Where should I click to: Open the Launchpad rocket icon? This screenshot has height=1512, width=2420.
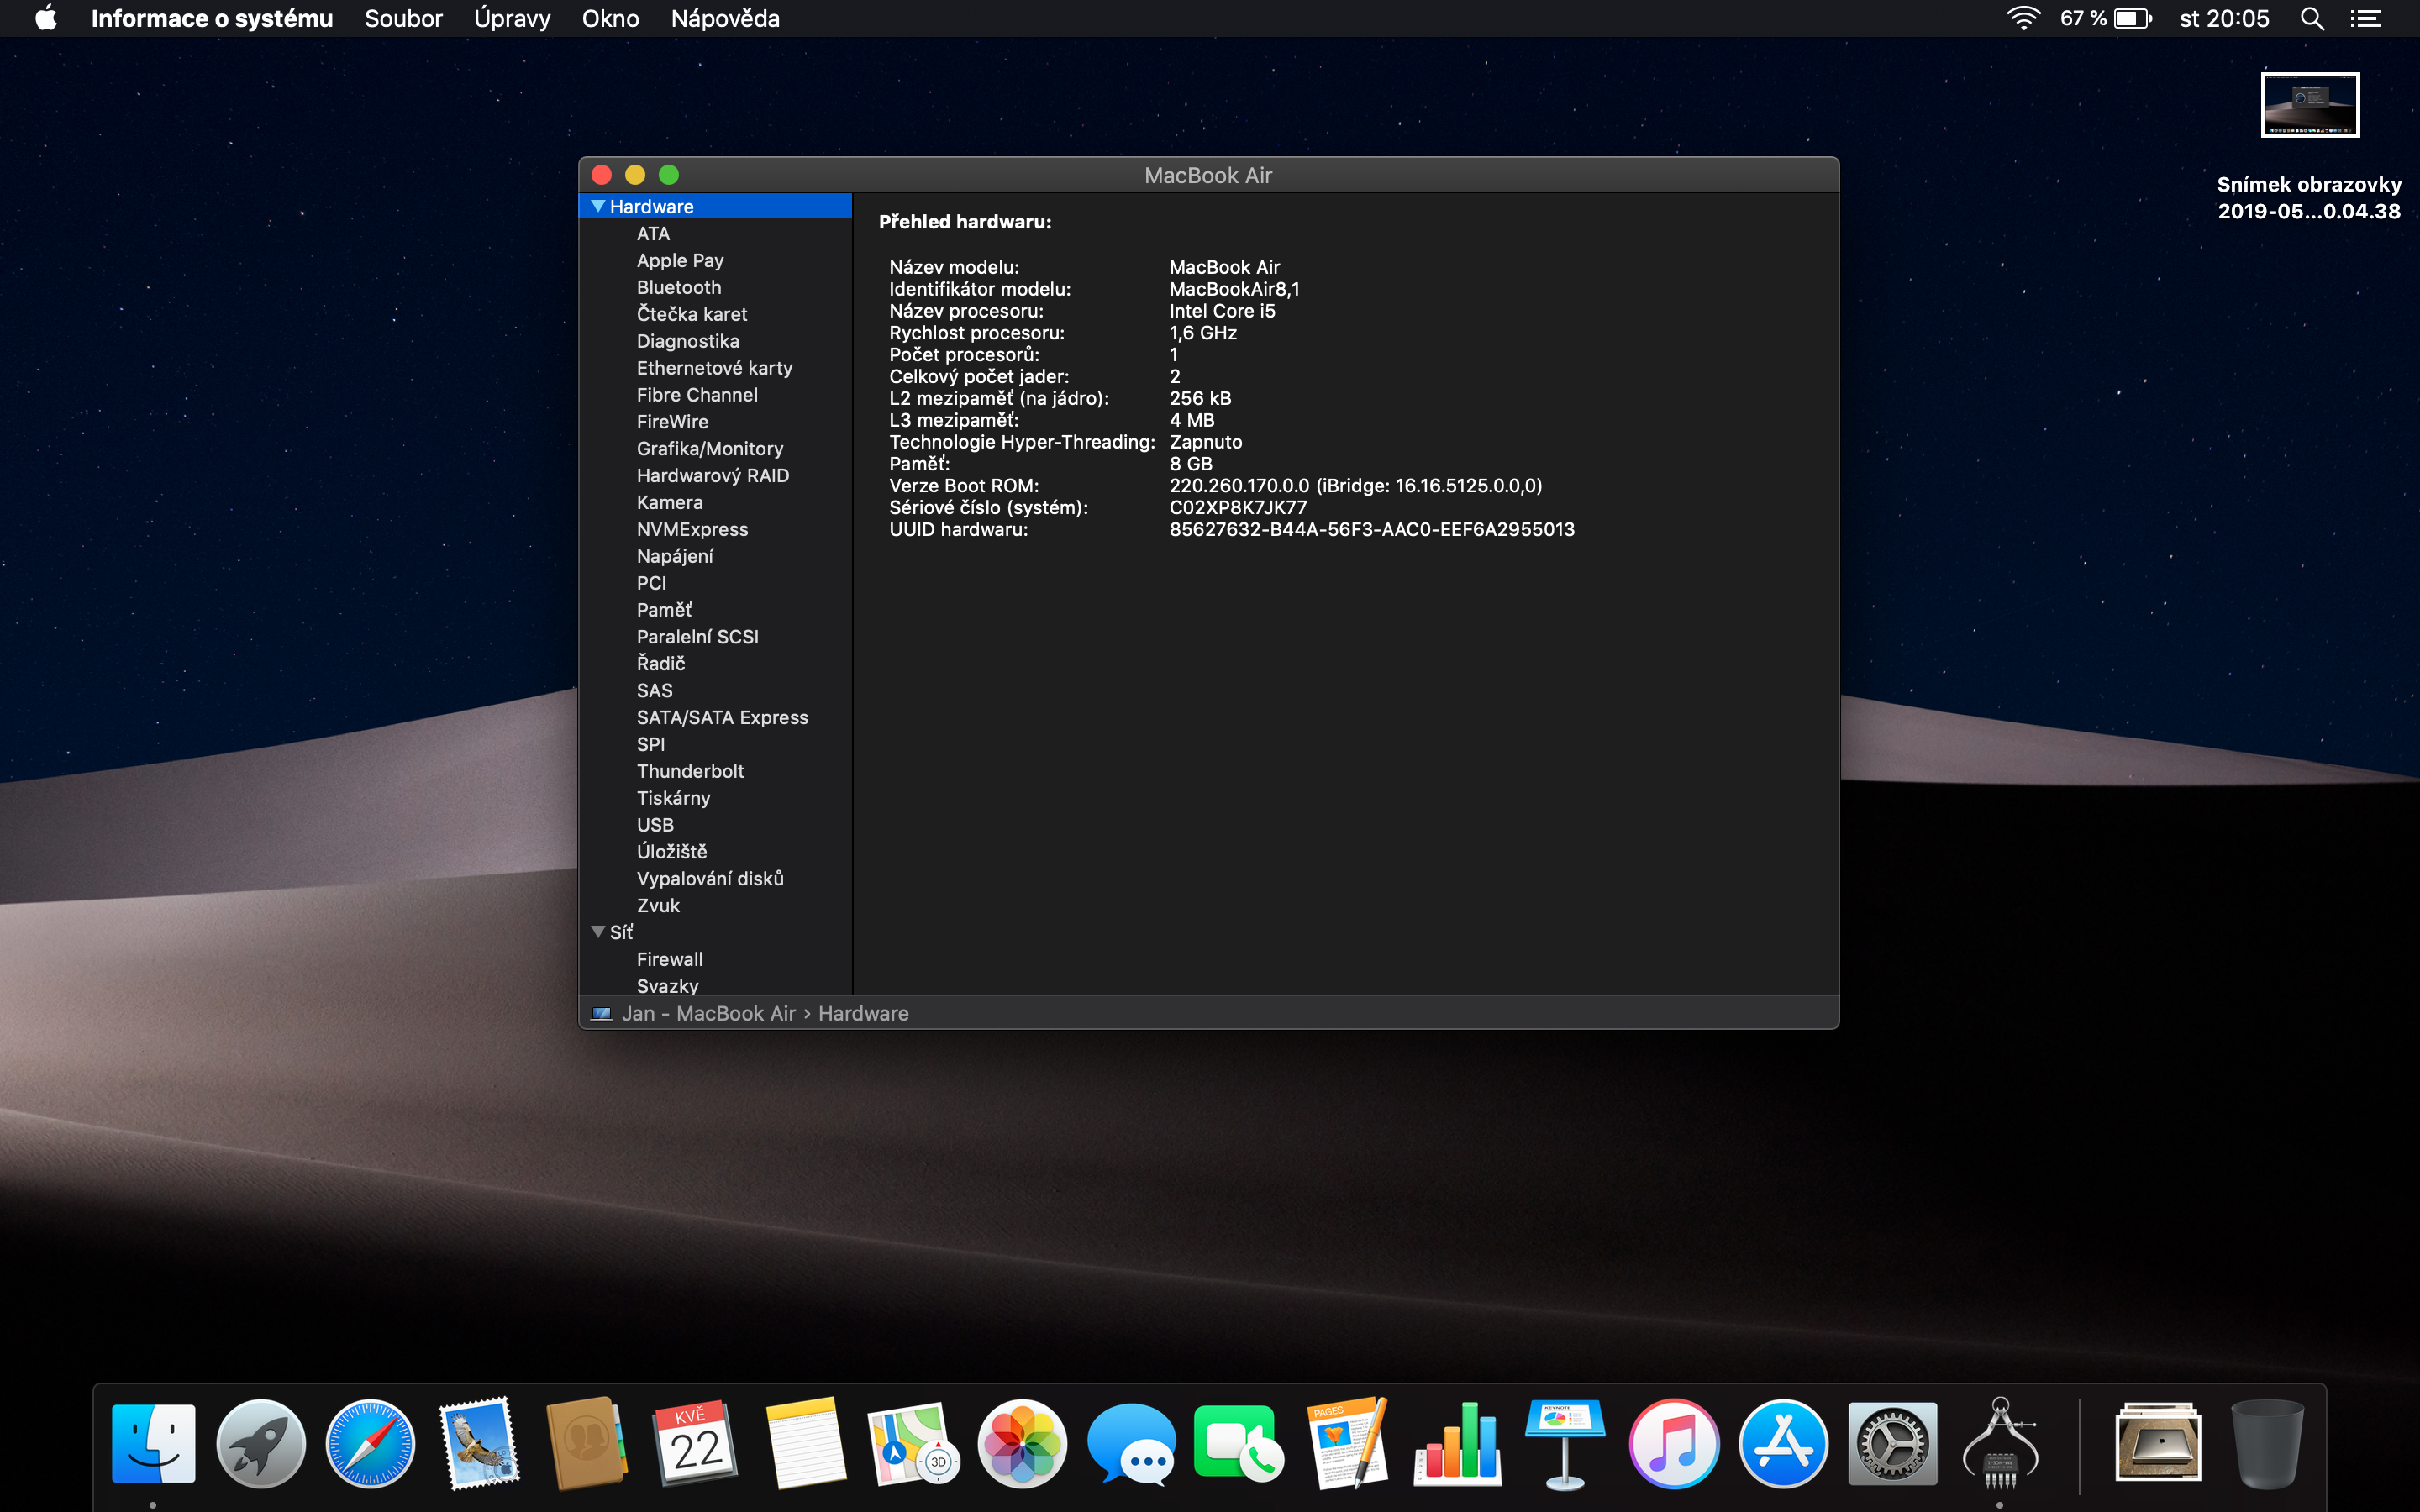[261, 1444]
